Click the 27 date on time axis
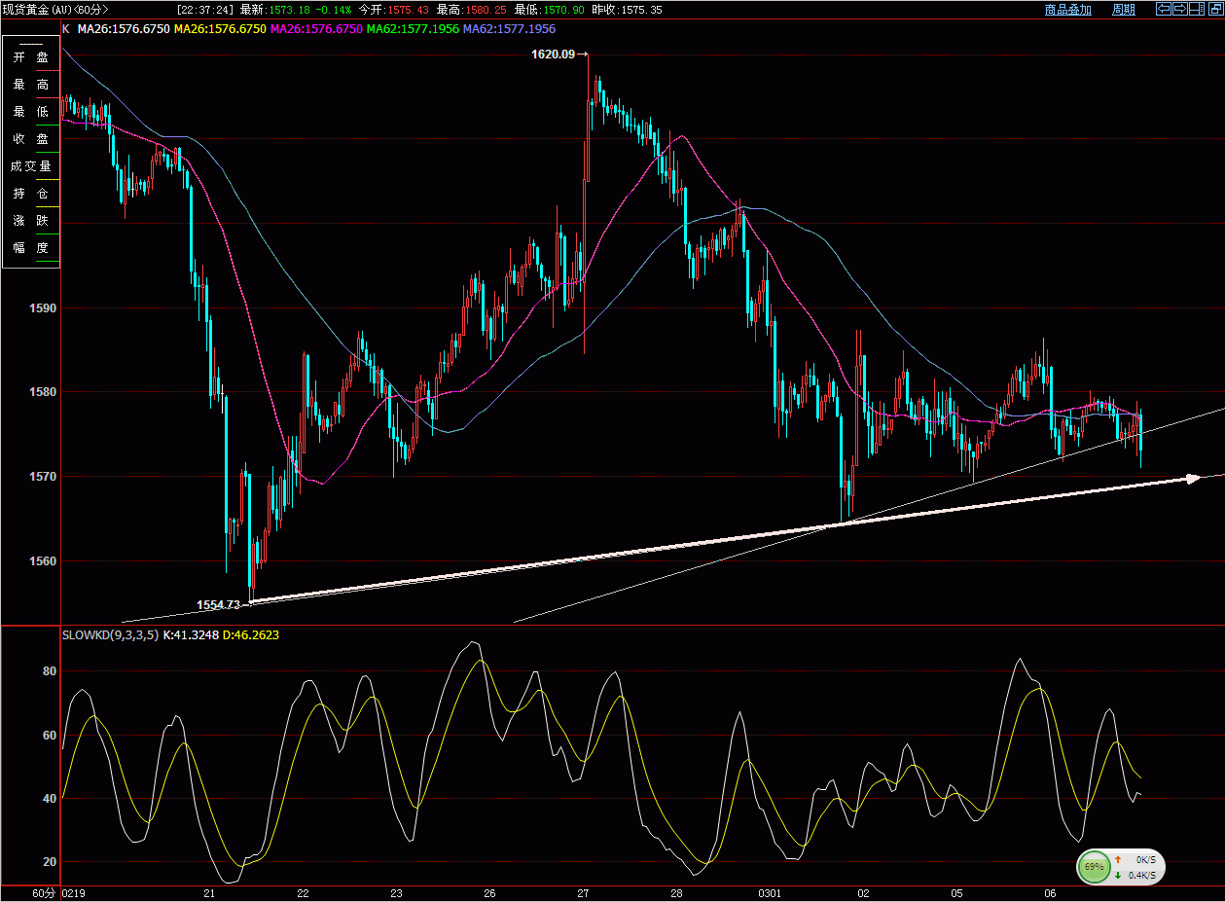Screen dimensions: 1225x902 [583, 893]
